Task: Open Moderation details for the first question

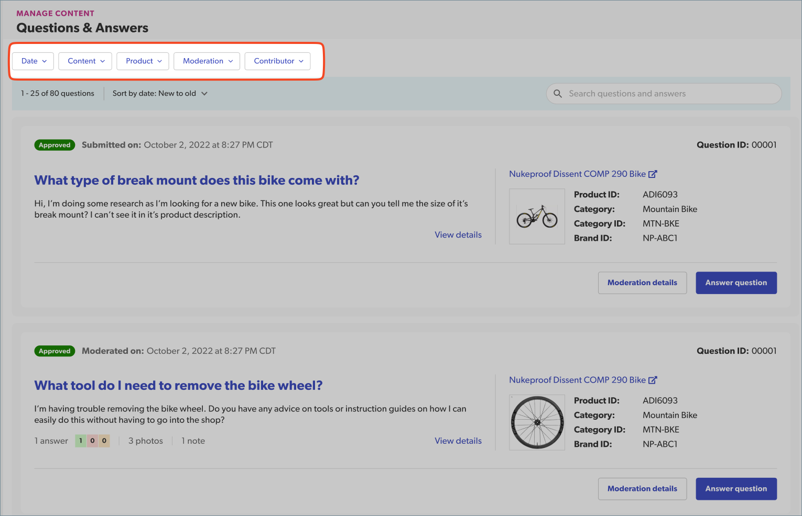Action: (x=642, y=283)
